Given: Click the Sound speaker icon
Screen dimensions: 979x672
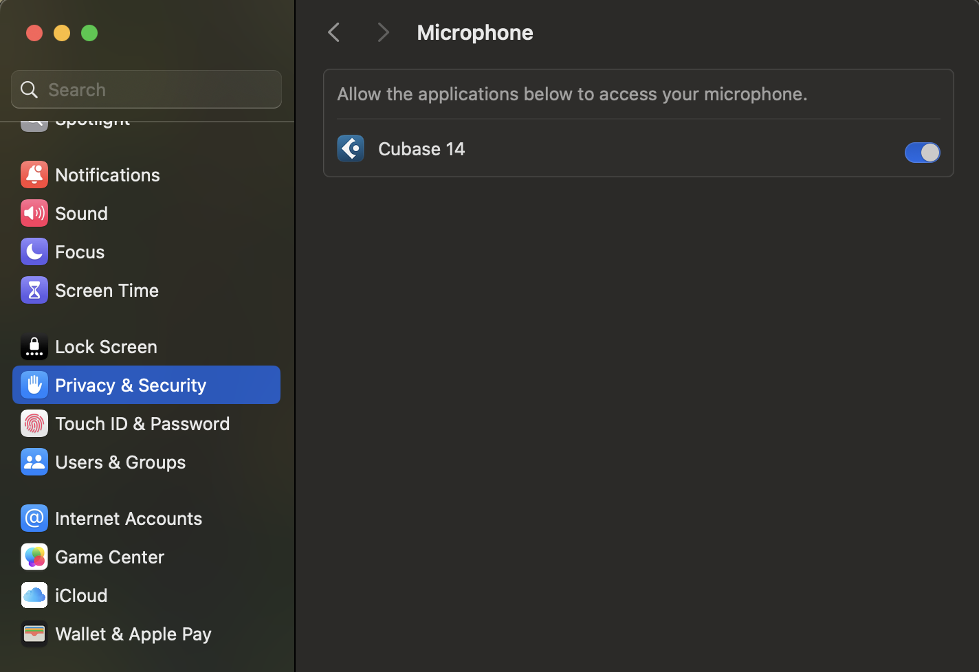Looking at the screenshot, I should [34, 213].
